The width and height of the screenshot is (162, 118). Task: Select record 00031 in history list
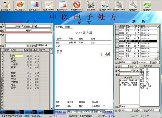click(138, 28)
